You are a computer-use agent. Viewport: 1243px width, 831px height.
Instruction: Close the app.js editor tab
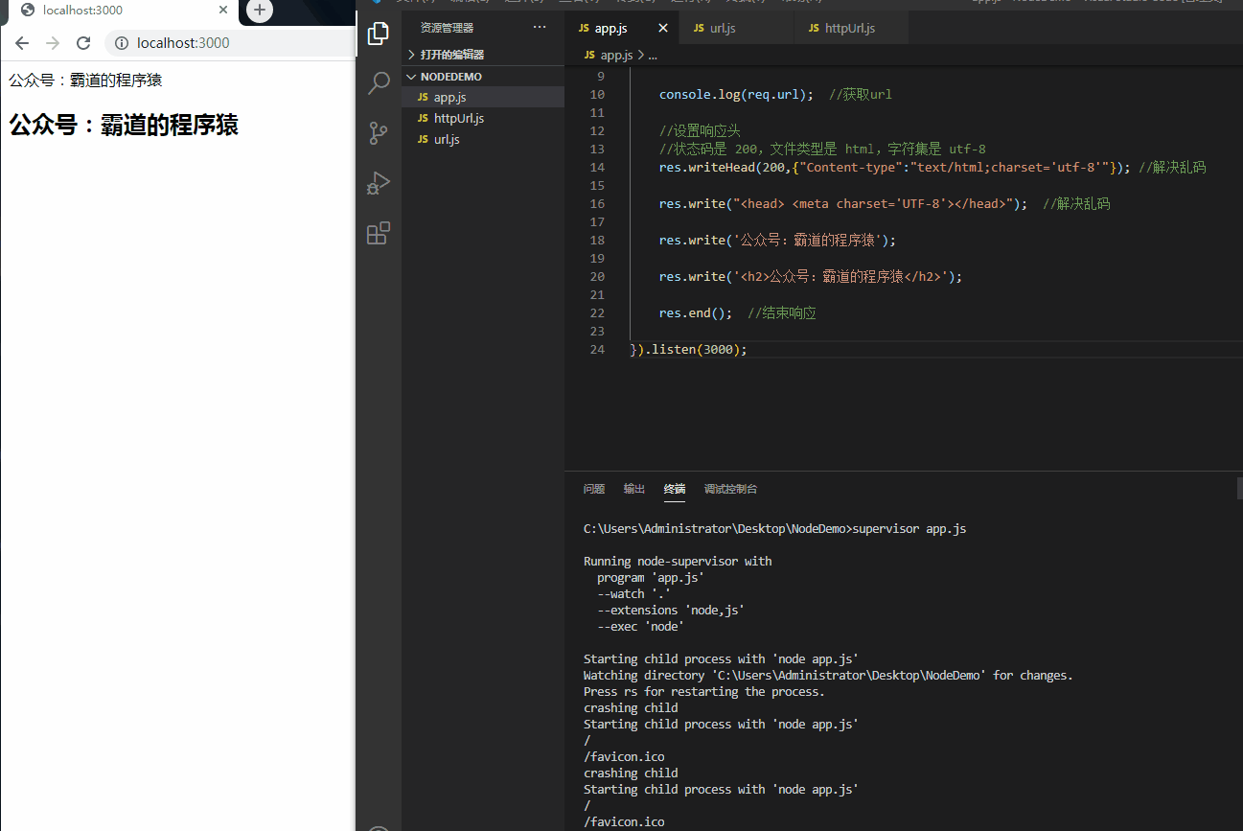click(x=663, y=29)
